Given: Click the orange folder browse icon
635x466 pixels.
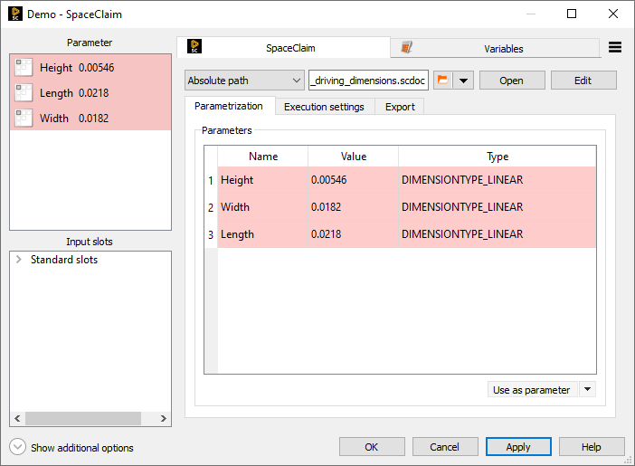Looking at the screenshot, I should (x=443, y=81).
